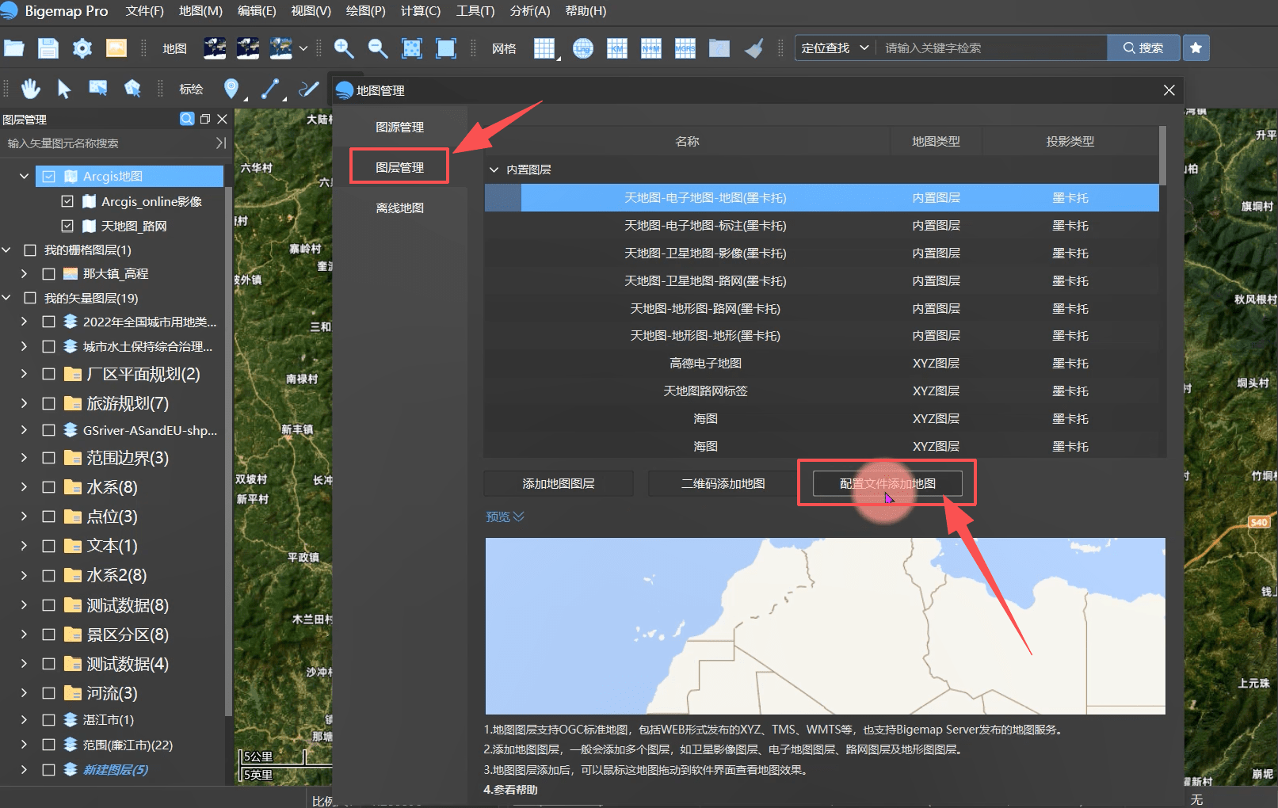This screenshot has width=1278, height=808.
Task: Switch to the 离线地图 tab
Action: 399,208
